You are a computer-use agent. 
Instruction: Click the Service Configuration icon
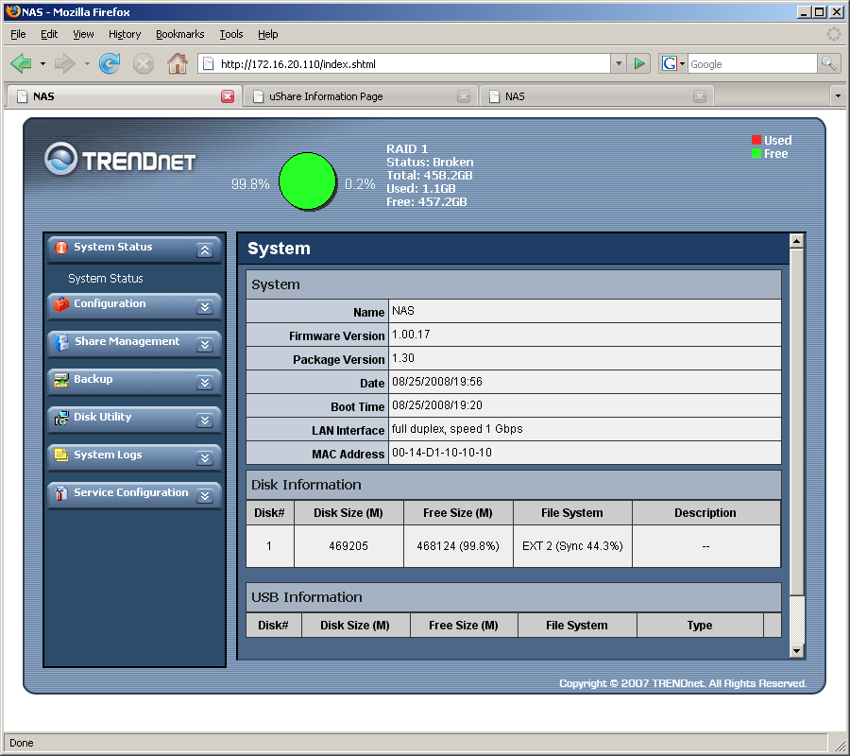tap(61, 493)
